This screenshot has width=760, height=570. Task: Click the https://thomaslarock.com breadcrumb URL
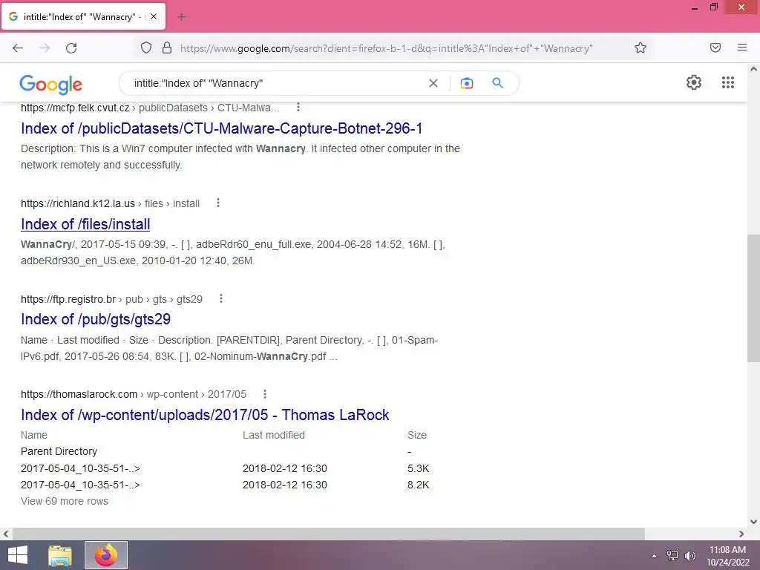pyautogui.click(x=79, y=395)
